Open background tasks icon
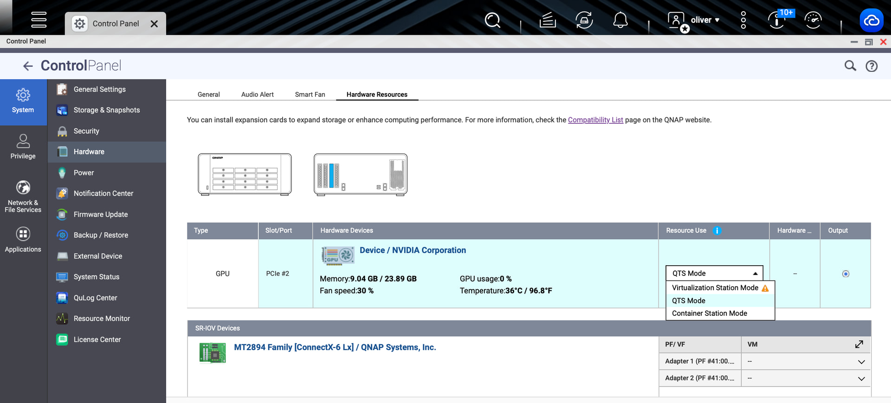 pyautogui.click(x=548, y=20)
